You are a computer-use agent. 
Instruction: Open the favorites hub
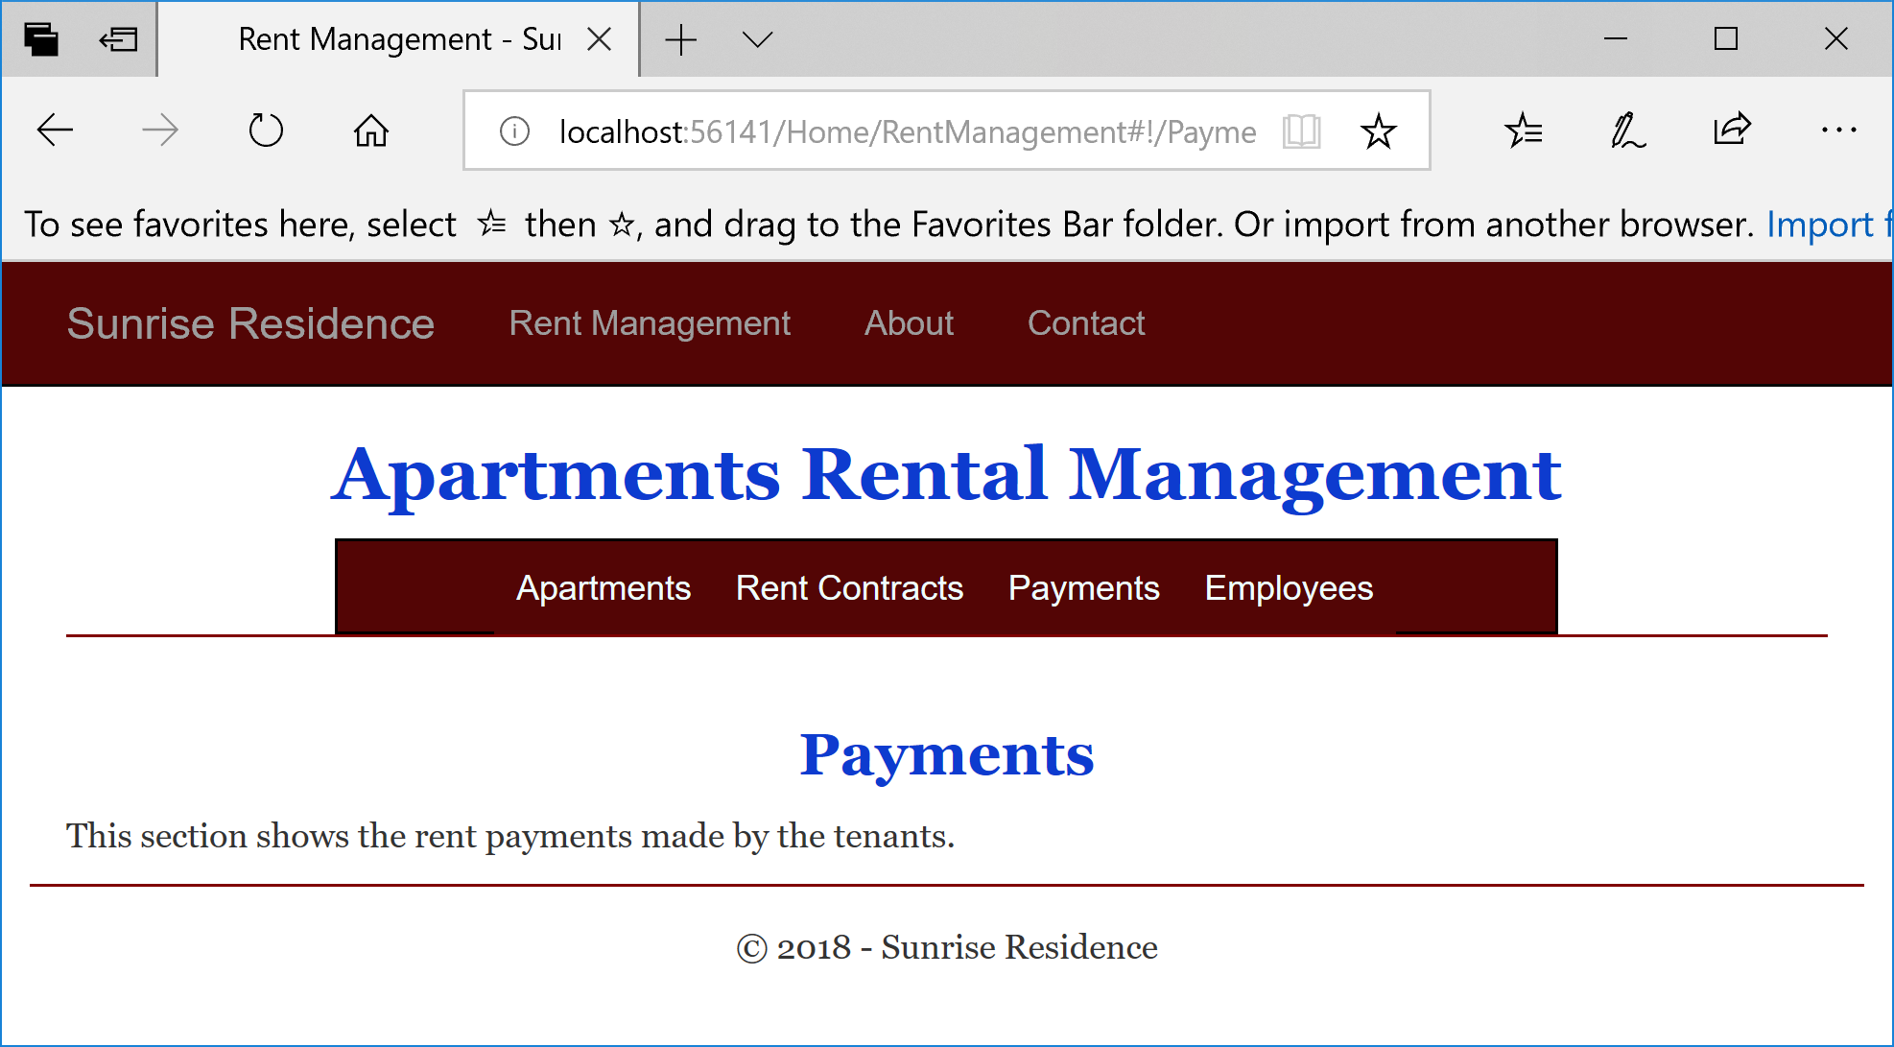[1524, 130]
